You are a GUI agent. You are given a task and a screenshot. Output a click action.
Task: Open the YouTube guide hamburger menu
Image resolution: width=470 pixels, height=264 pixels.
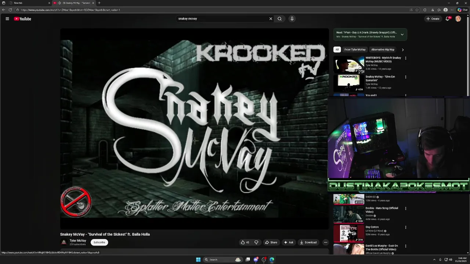(x=7, y=19)
